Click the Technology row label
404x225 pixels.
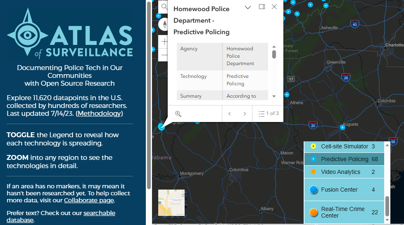193,76
